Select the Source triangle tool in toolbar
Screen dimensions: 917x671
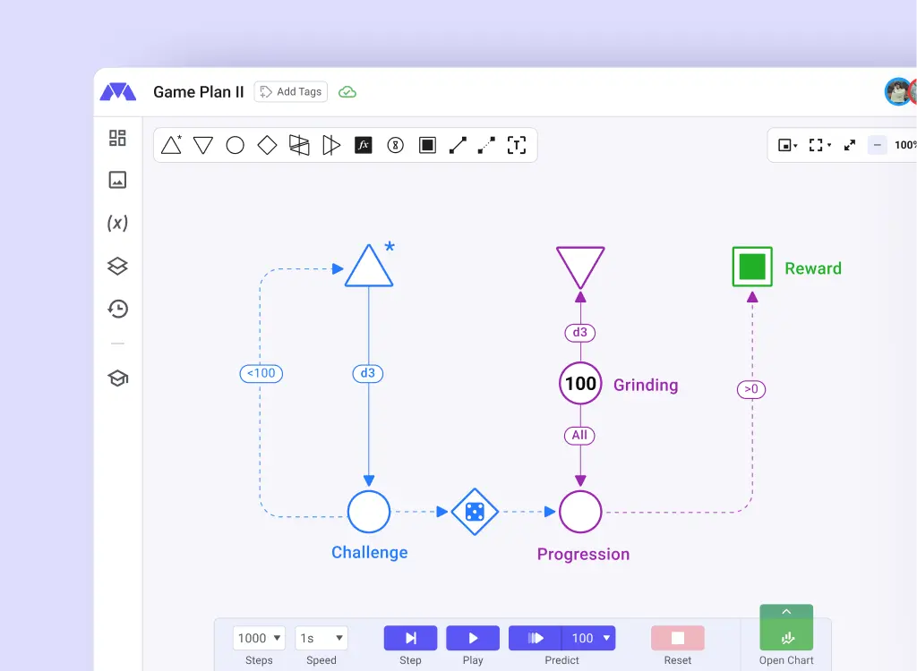171,145
